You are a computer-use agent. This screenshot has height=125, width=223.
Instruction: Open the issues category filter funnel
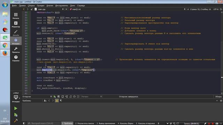[x=61, y=101]
